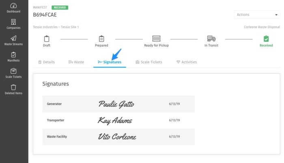The image size is (284, 163).
Task: Switch to the Details tab
Action: tap(47, 62)
